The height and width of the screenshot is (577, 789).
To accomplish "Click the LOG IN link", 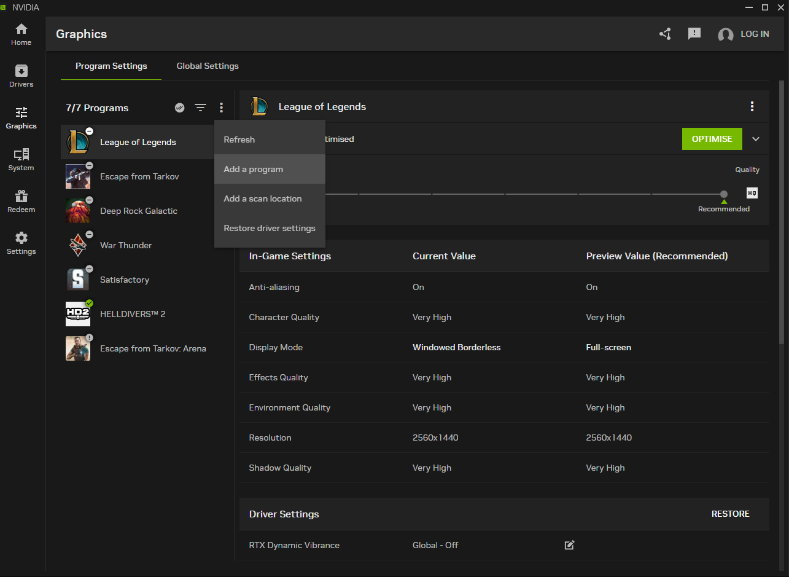I will [x=755, y=34].
